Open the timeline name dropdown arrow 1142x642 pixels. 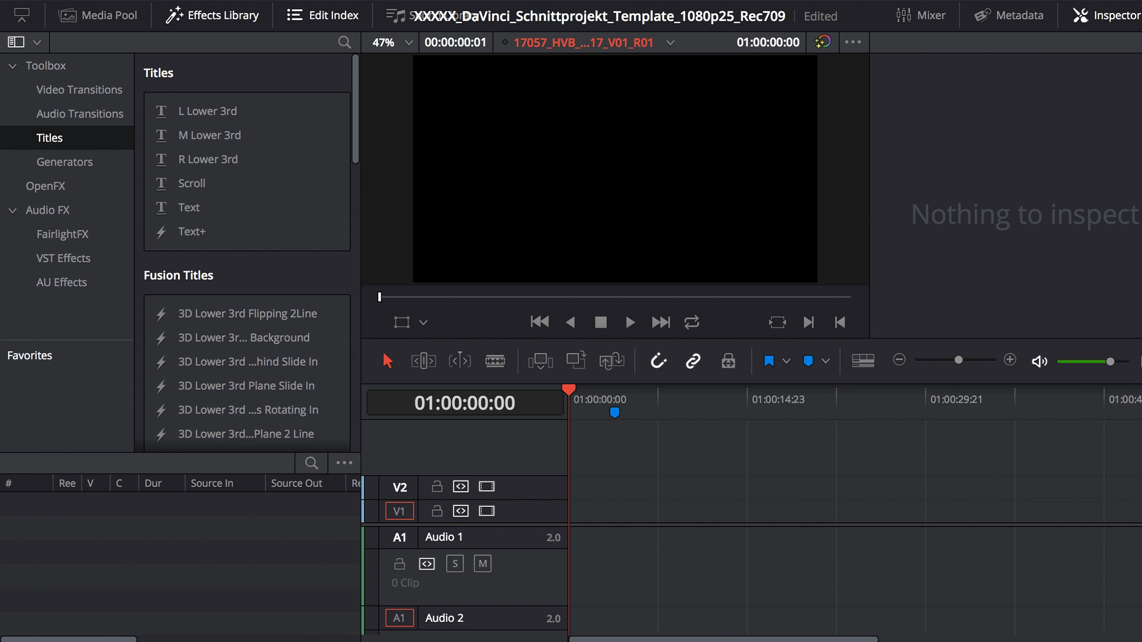point(670,43)
